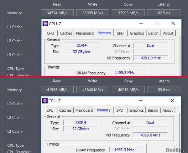Close the lower CPU-Z window
188x153 pixels.
coord(173,100)
